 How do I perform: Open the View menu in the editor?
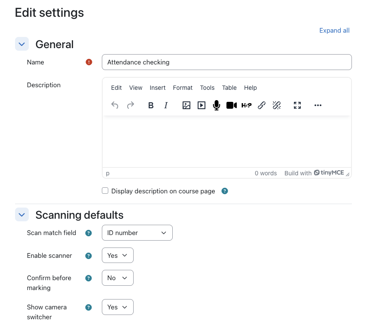[x=136, y=88]
